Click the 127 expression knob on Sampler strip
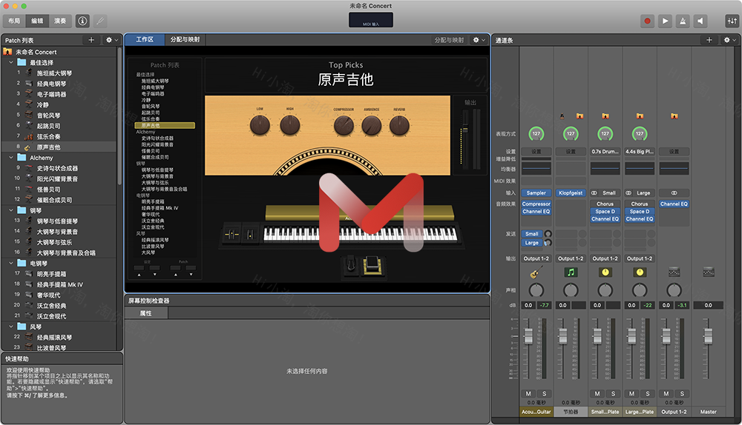The height and width of the screenshot is (425, 742). (x=536, y=133)
